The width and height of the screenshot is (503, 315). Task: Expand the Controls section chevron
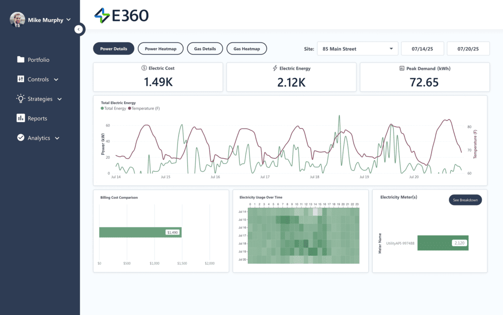point(55,79)
